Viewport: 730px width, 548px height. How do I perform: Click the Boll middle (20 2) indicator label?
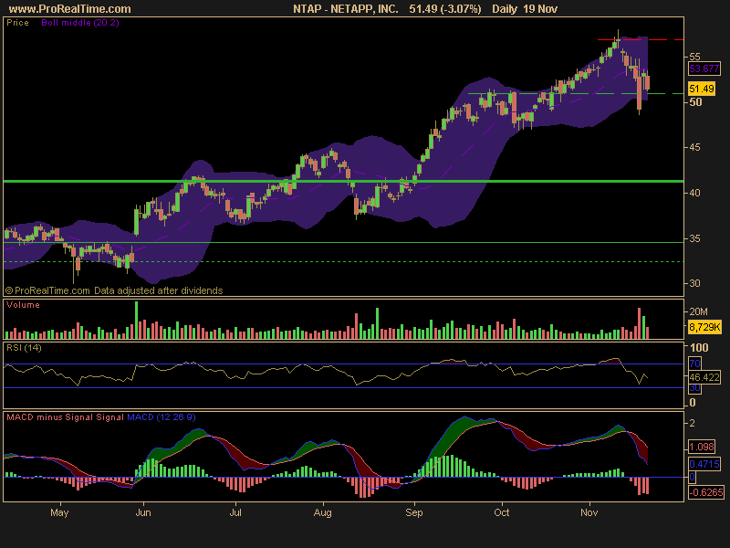pos(80,22)
